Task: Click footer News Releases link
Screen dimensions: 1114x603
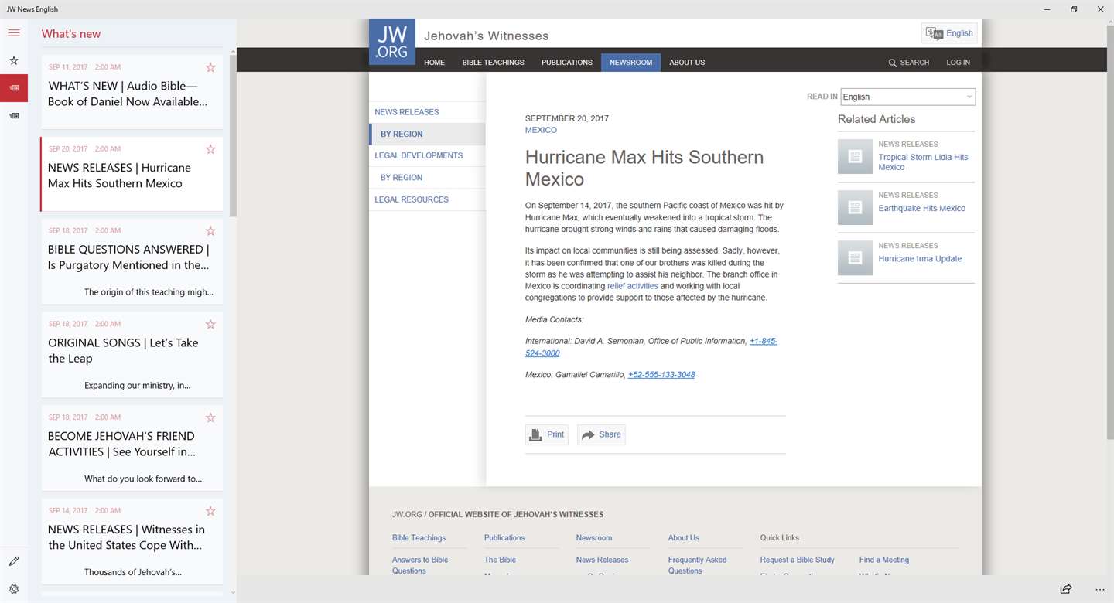Action: [602, 560]
